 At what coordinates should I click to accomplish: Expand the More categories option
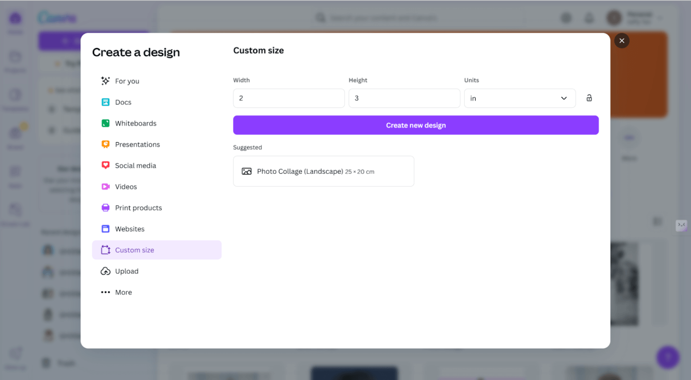click(123, 292)
